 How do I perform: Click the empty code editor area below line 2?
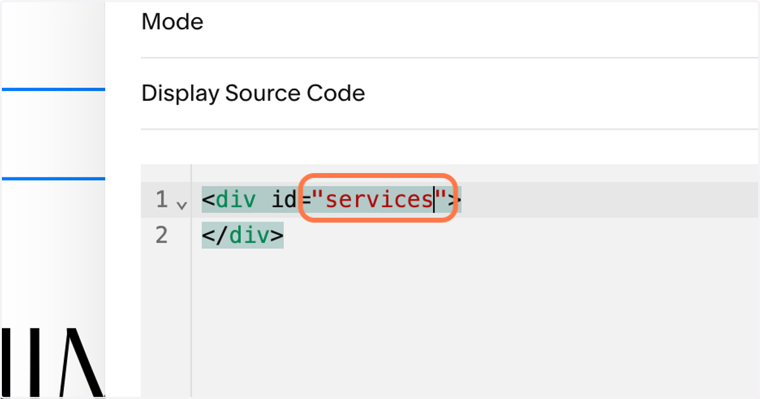[x=475, y=323]
